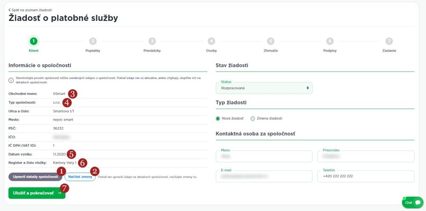Screen dimensions: 426x211
Task: Click the step 1 Klient circle icon
Action: click(34, 41)
